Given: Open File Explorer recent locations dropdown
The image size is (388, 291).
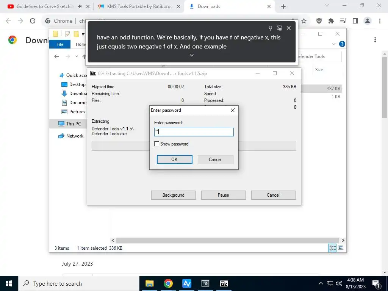Looking at the screenshot, I should 77,56.
